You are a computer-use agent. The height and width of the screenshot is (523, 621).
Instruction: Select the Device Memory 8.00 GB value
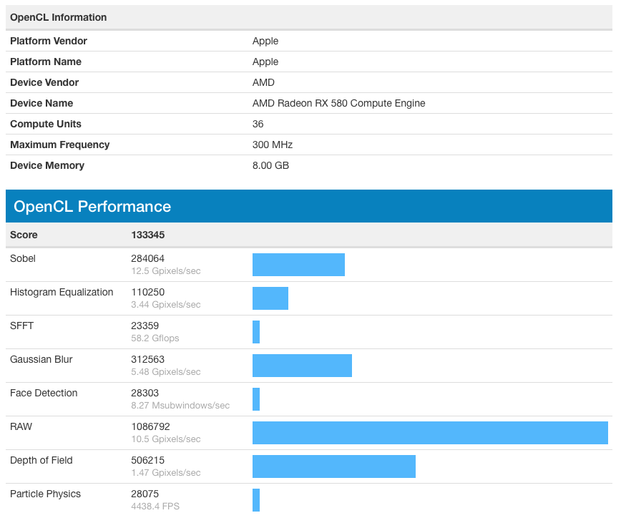270,165
